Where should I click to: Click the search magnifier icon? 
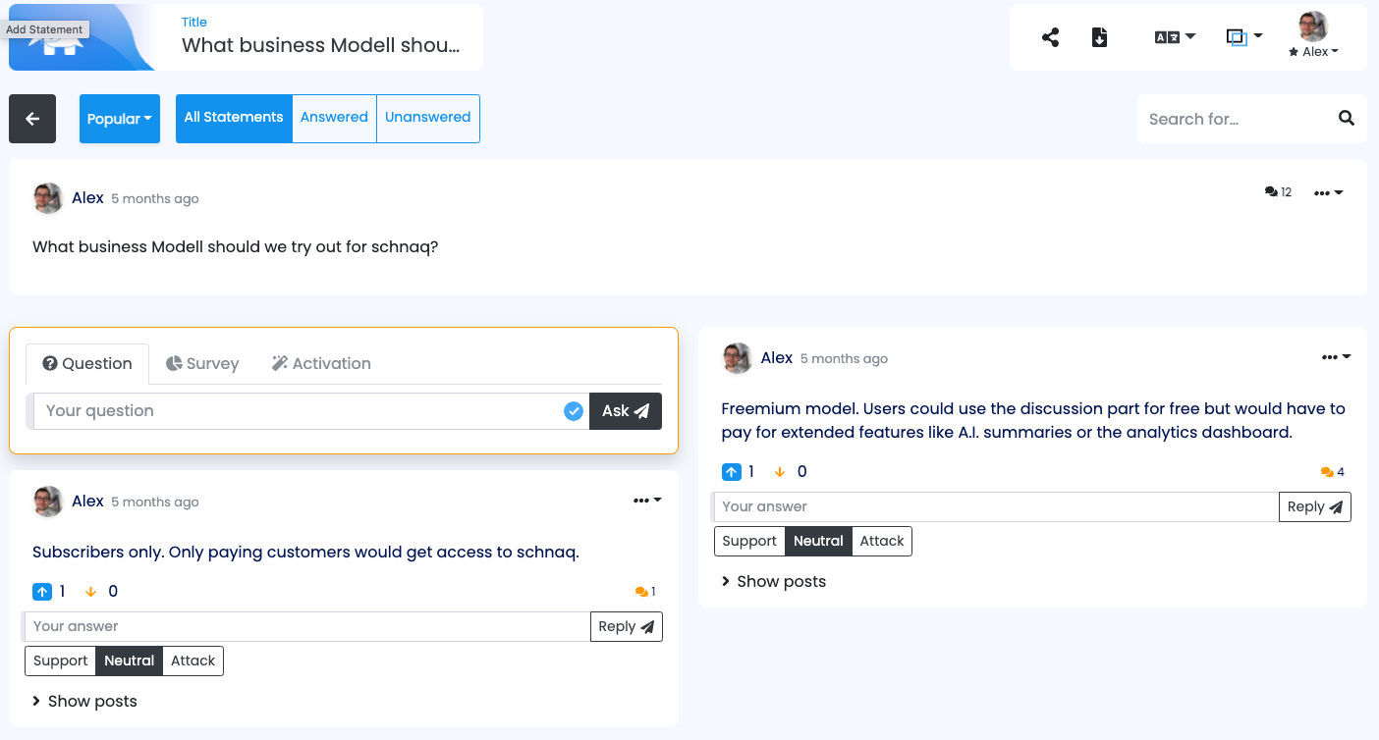[x=1347, y=119]
